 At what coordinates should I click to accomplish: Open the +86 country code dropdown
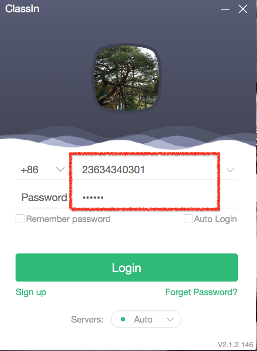tap(43, 170)
